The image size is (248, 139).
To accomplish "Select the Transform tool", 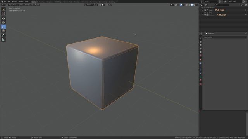I will 3,31.
